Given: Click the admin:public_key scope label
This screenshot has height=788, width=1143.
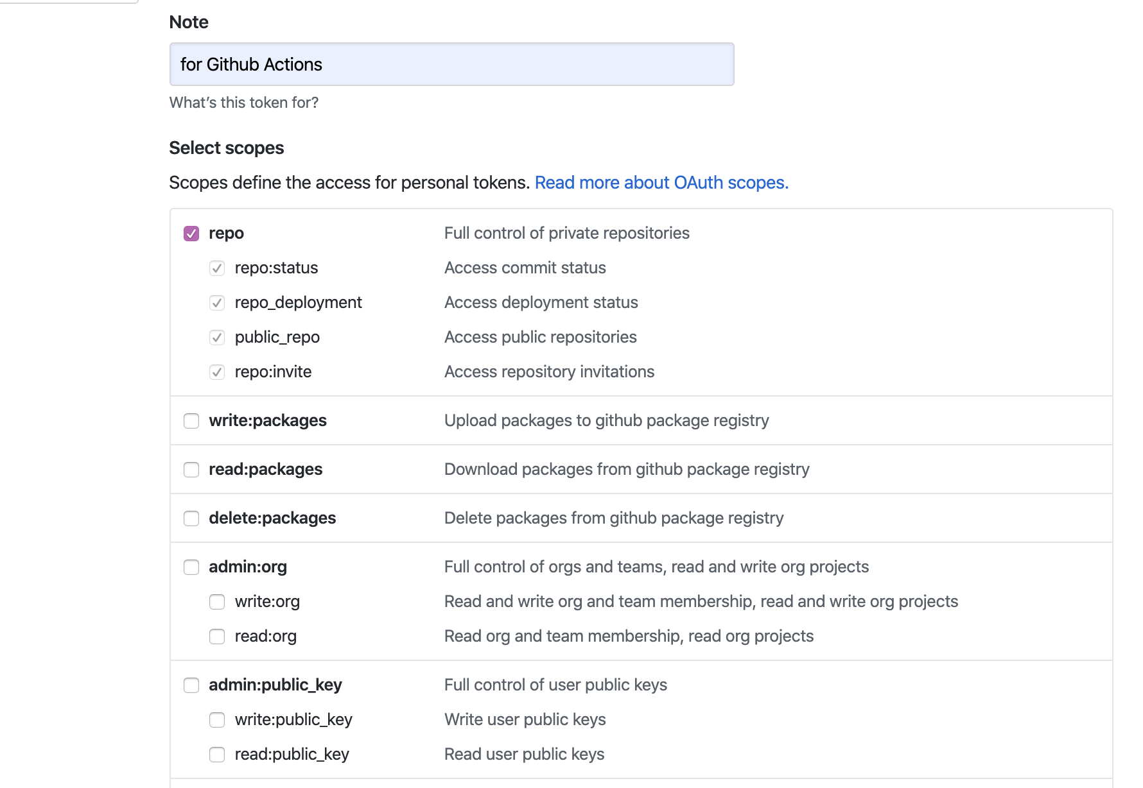Looking at the screenshot, I should 275,685.
